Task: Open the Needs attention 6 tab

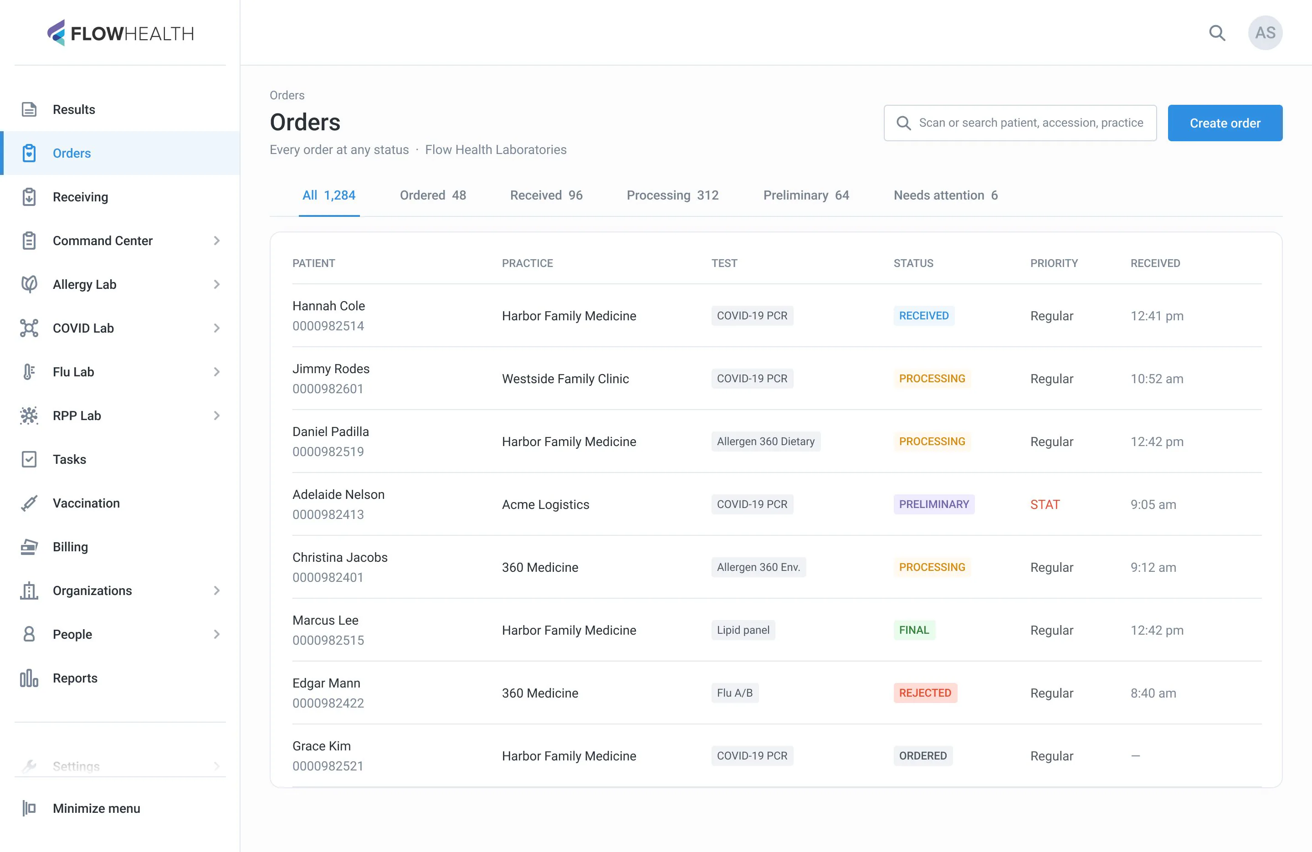Action: point(945,195)
